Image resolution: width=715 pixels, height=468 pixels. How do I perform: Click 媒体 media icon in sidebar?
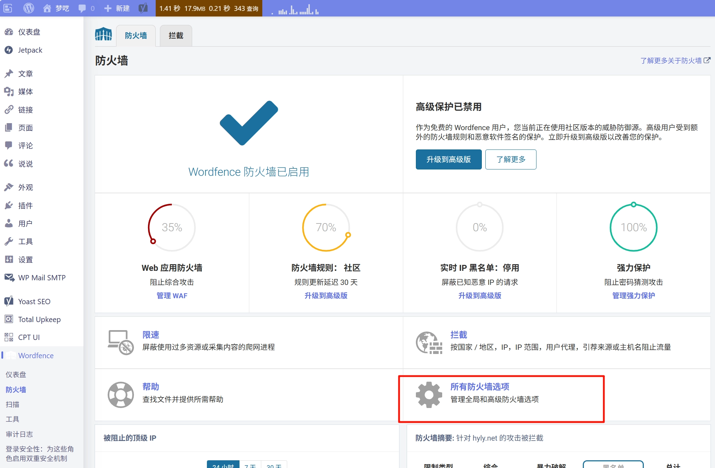9,92
